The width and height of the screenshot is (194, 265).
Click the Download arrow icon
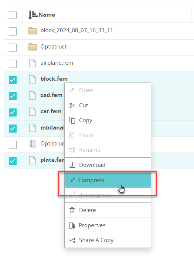(x=72, y=165)
